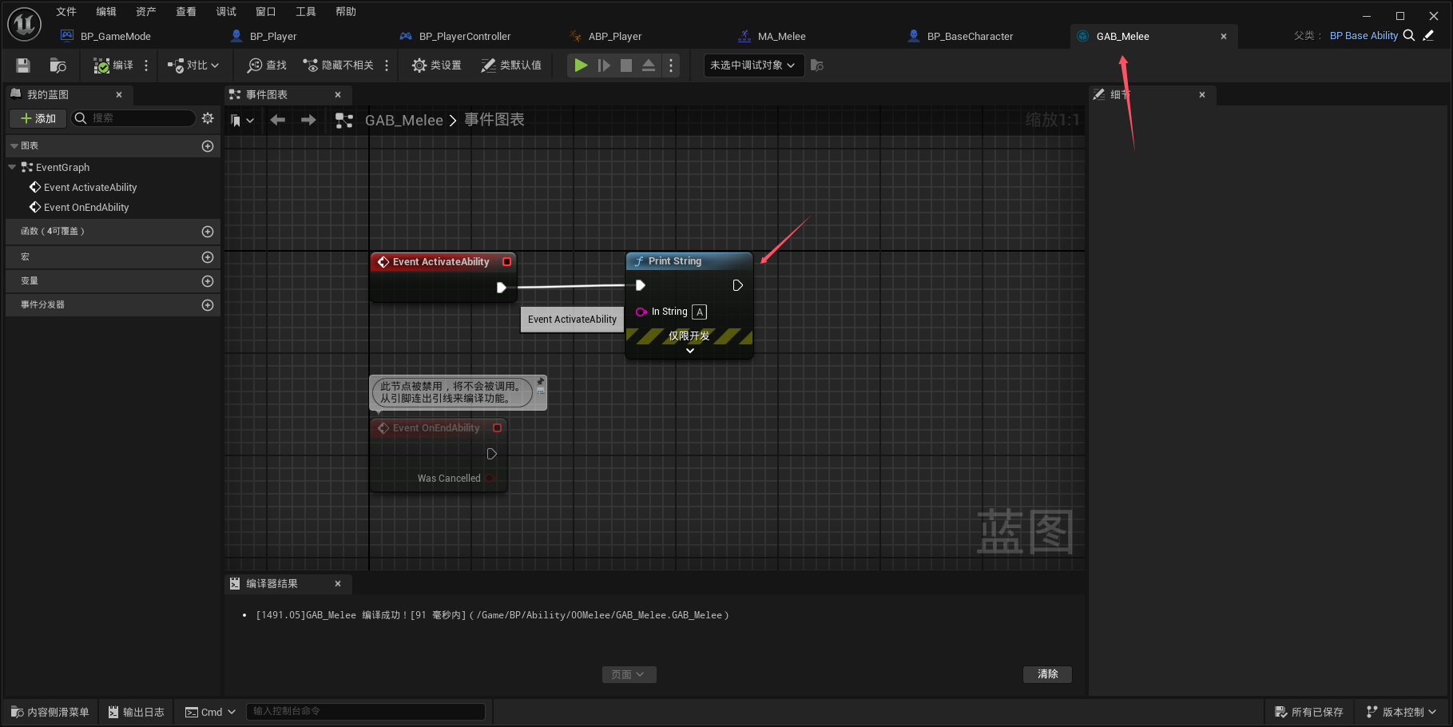Add a new variable with plus icon

point(208,281)
